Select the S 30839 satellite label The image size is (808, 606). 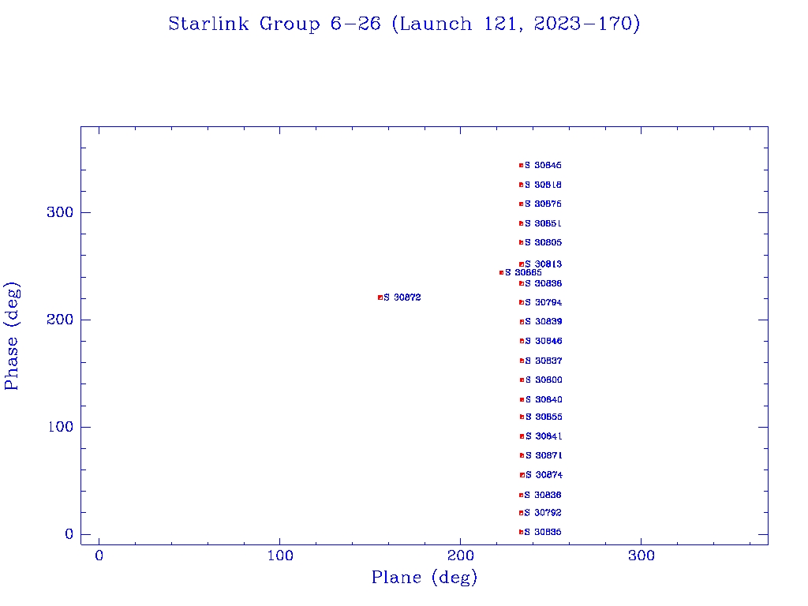pos(544,322)
